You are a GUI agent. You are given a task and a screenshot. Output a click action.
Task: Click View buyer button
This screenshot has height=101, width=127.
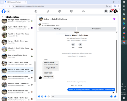57,29
